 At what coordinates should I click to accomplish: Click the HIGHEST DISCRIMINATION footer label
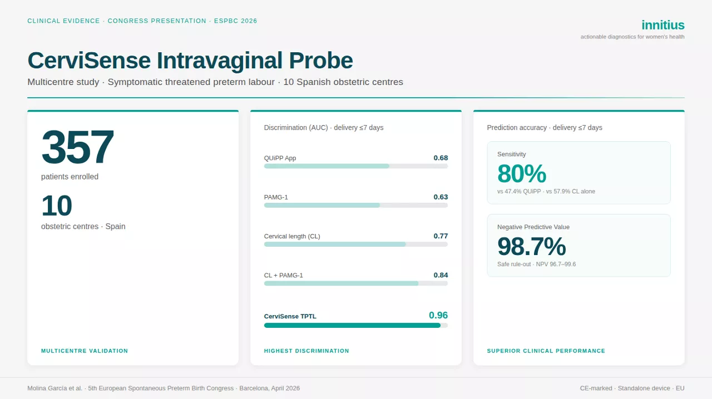pos(306,351)
